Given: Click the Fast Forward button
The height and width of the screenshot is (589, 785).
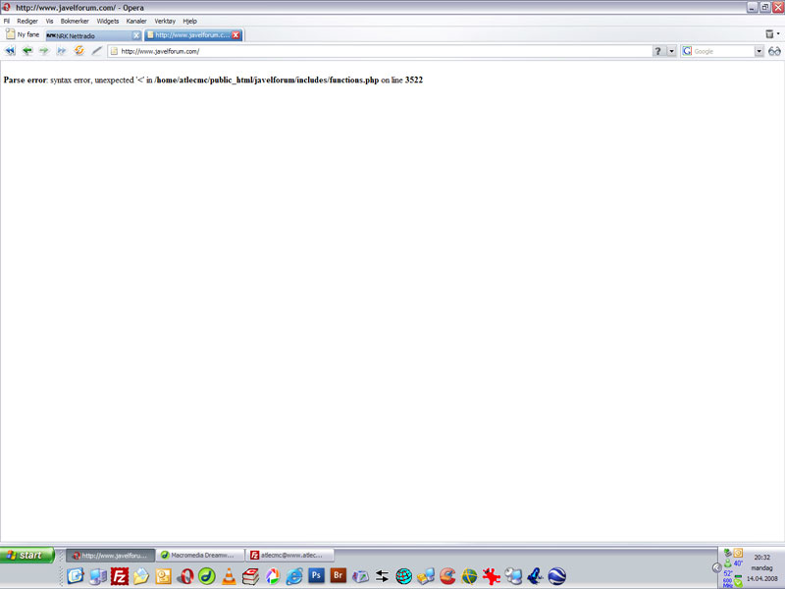Looking at the screenshot, I should click(61, 51).
